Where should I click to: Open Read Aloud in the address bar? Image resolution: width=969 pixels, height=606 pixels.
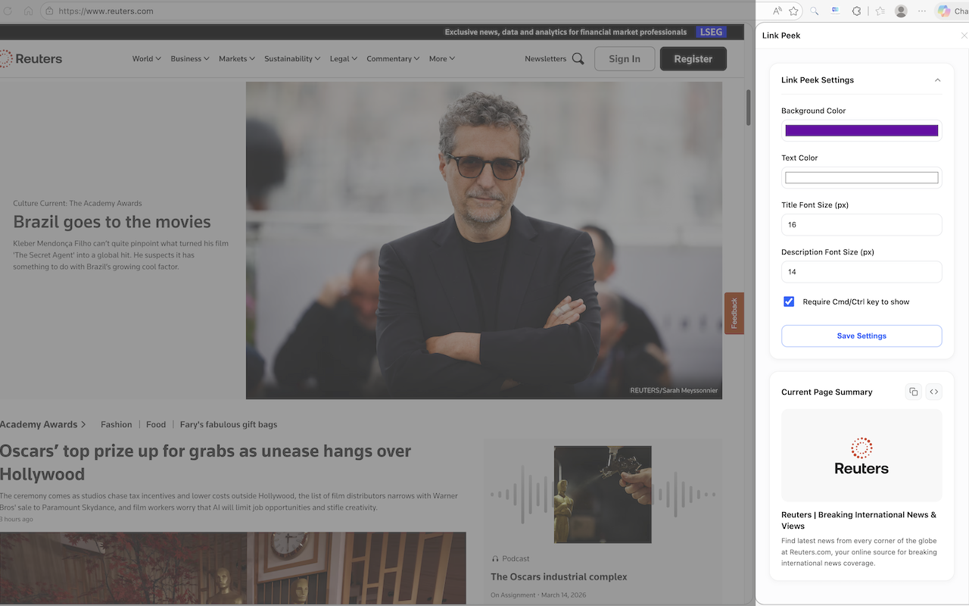click(x=777, y=11)
